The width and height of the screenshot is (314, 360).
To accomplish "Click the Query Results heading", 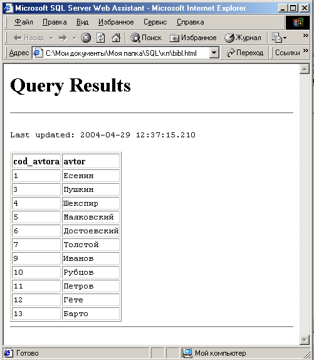I will point(70,85).
